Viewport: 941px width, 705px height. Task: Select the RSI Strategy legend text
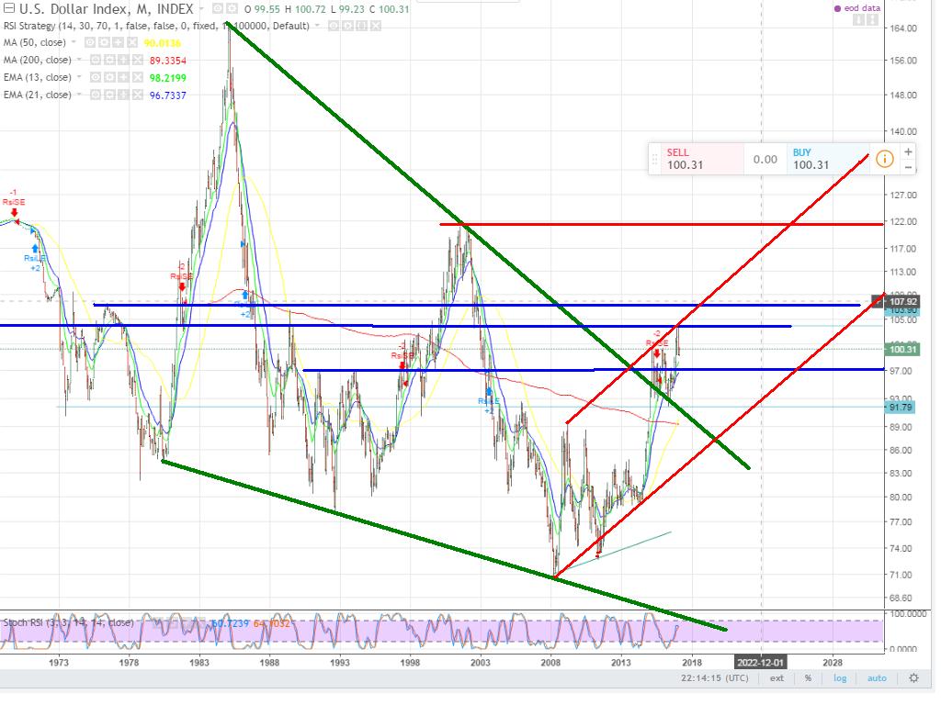(156, 26)
